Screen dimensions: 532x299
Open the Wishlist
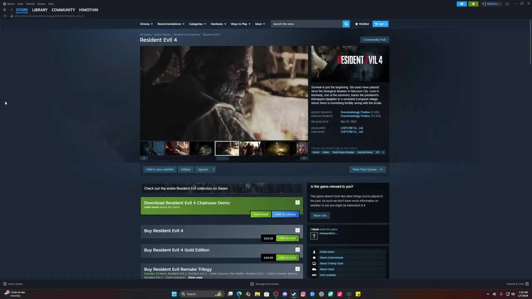coord(362,24)
